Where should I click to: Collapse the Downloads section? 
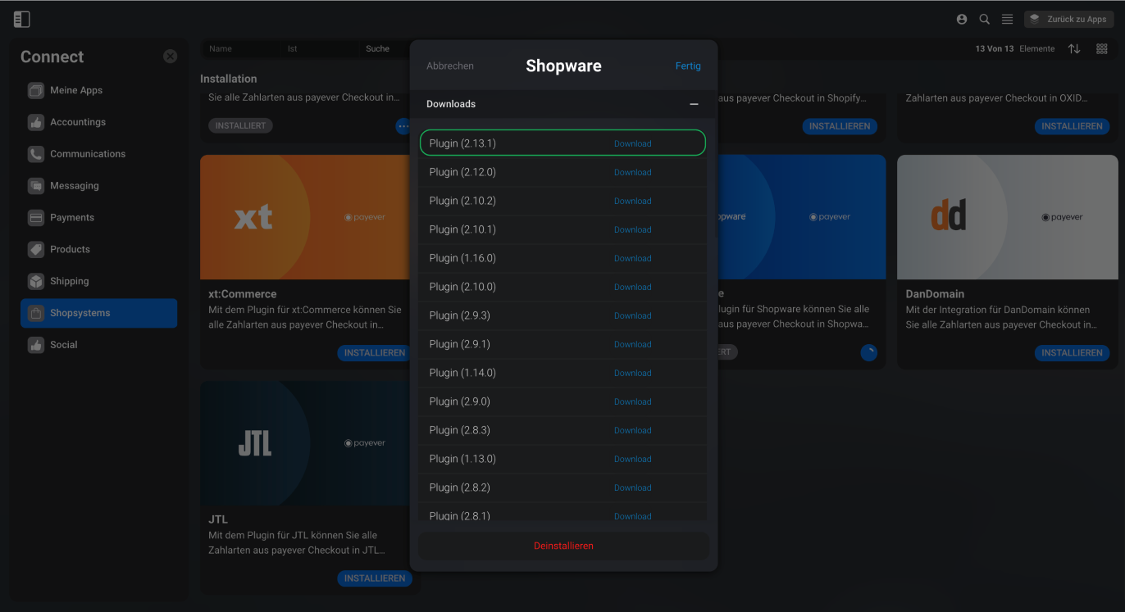click(694, 104)
